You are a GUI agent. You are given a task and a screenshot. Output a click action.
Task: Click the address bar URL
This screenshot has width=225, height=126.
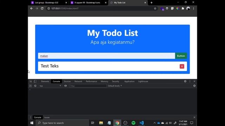65,8
